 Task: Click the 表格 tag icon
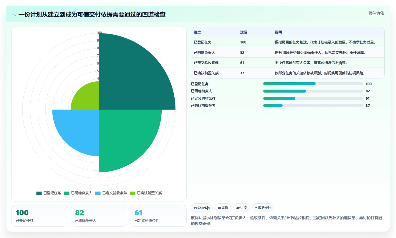point(219,208)
